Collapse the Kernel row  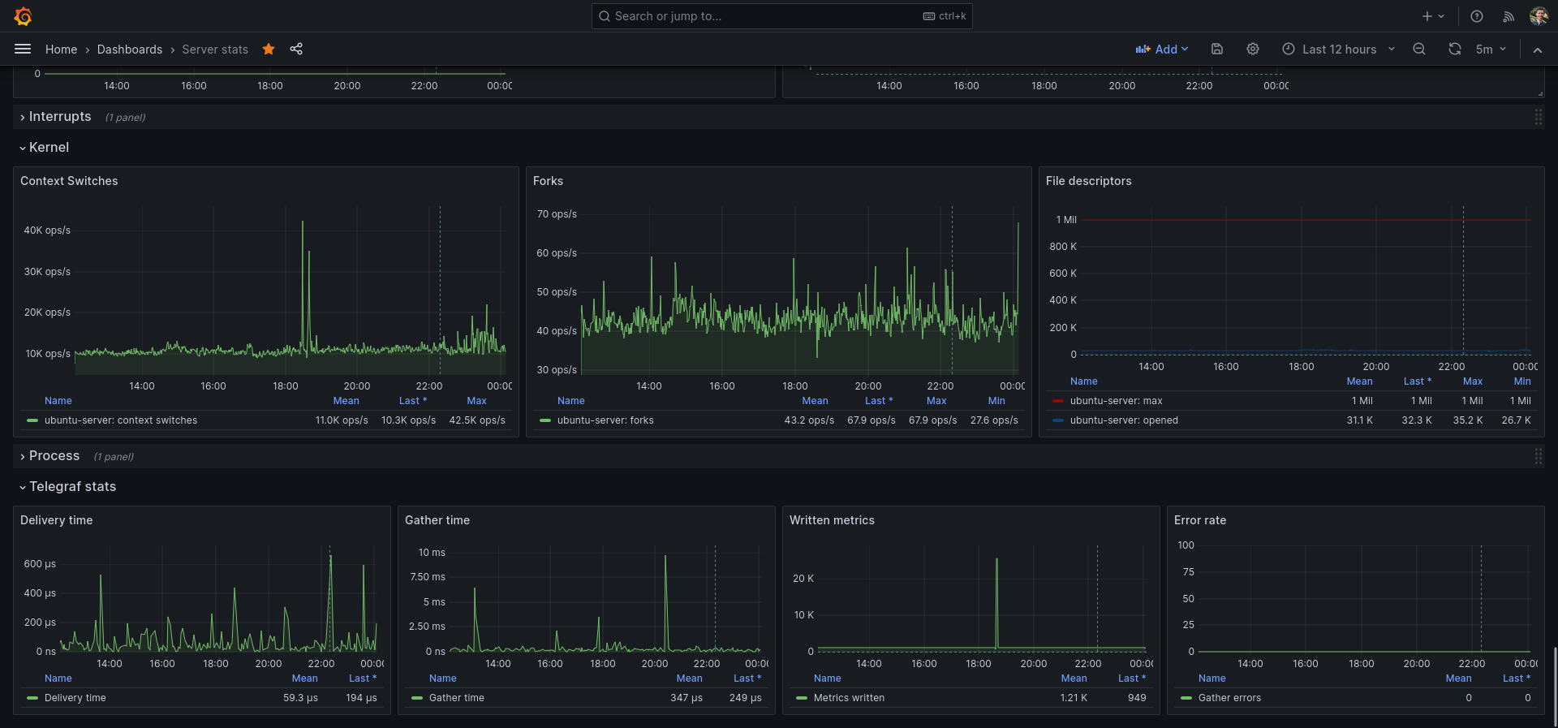49,148
